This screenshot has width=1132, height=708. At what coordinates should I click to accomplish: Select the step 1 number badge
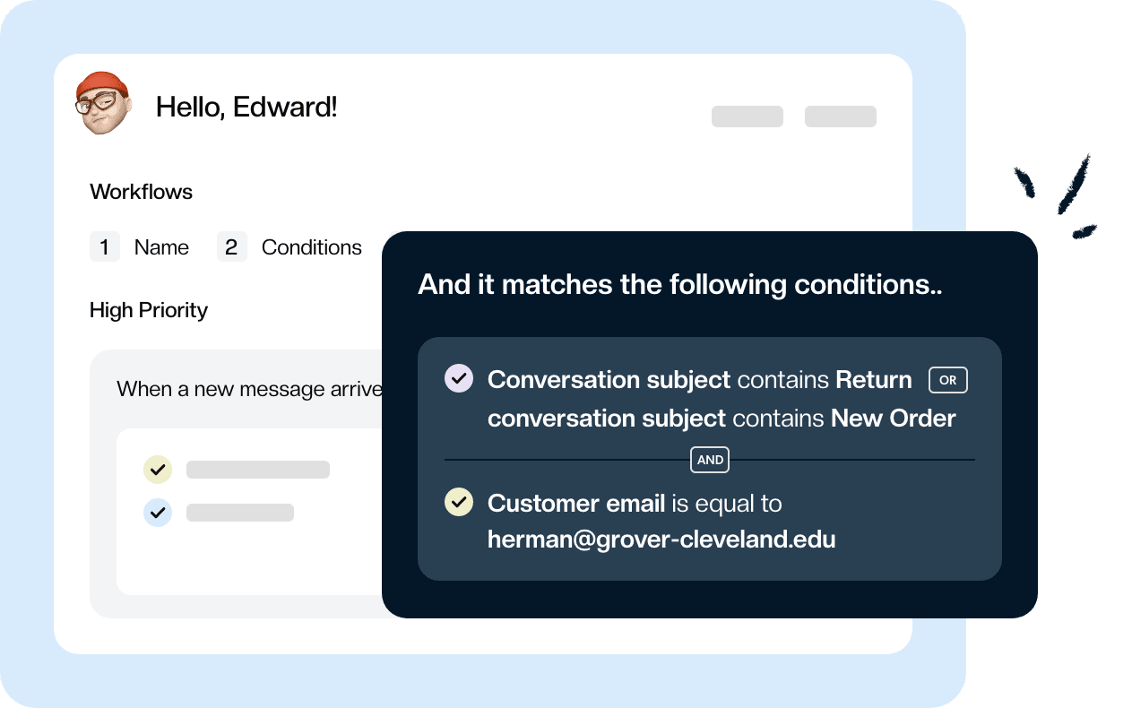pos(105,247)
